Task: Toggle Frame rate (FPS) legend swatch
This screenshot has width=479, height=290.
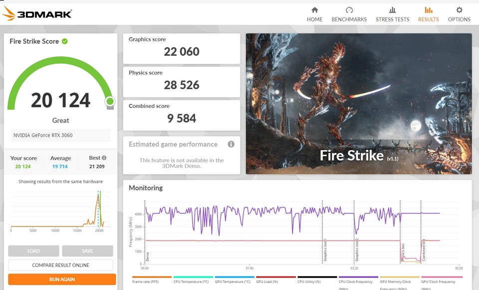Action: (152, 277)
